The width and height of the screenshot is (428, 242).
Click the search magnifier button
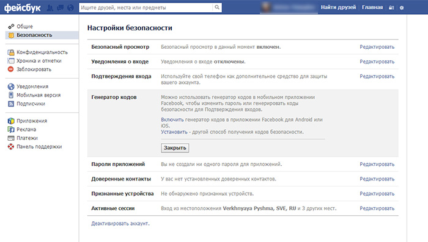[x=217, y=7]
